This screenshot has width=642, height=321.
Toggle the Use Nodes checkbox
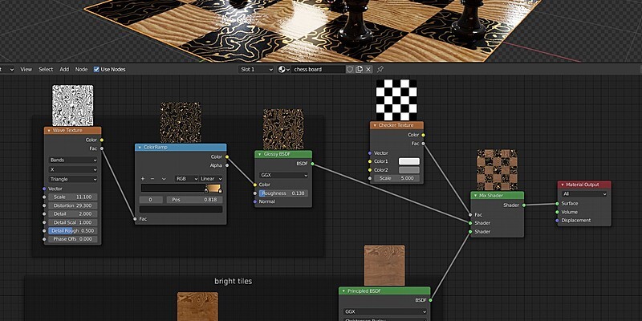96,70
